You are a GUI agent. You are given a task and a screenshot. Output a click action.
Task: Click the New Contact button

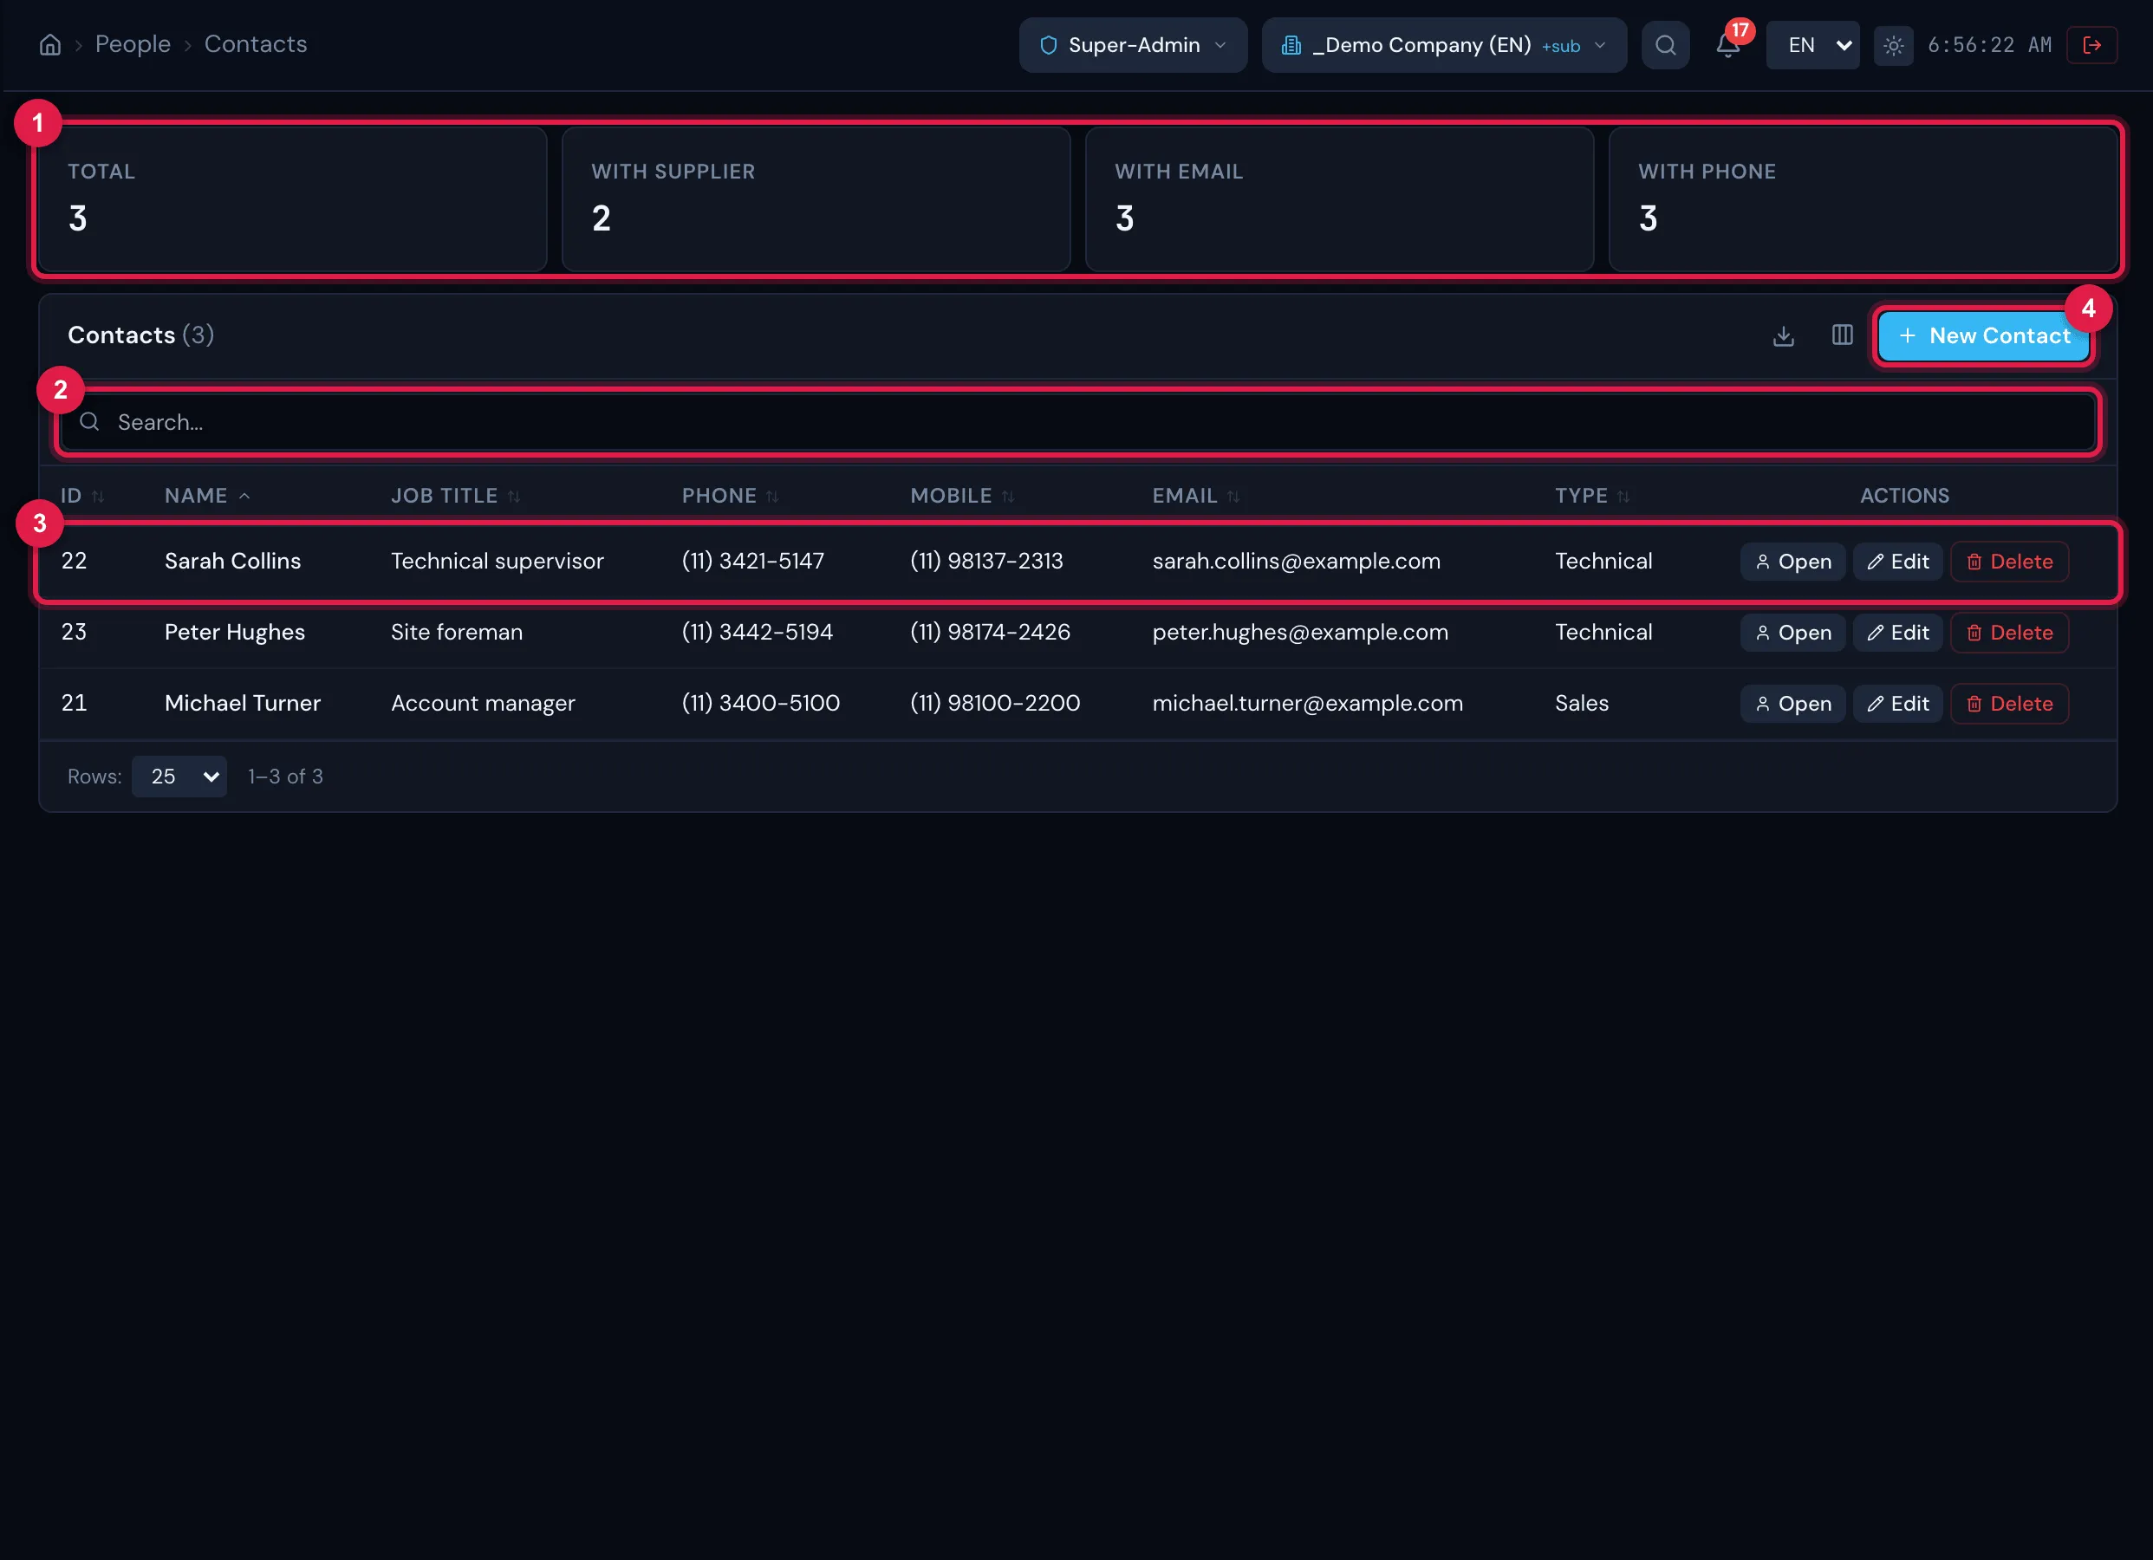point(1983,335)
